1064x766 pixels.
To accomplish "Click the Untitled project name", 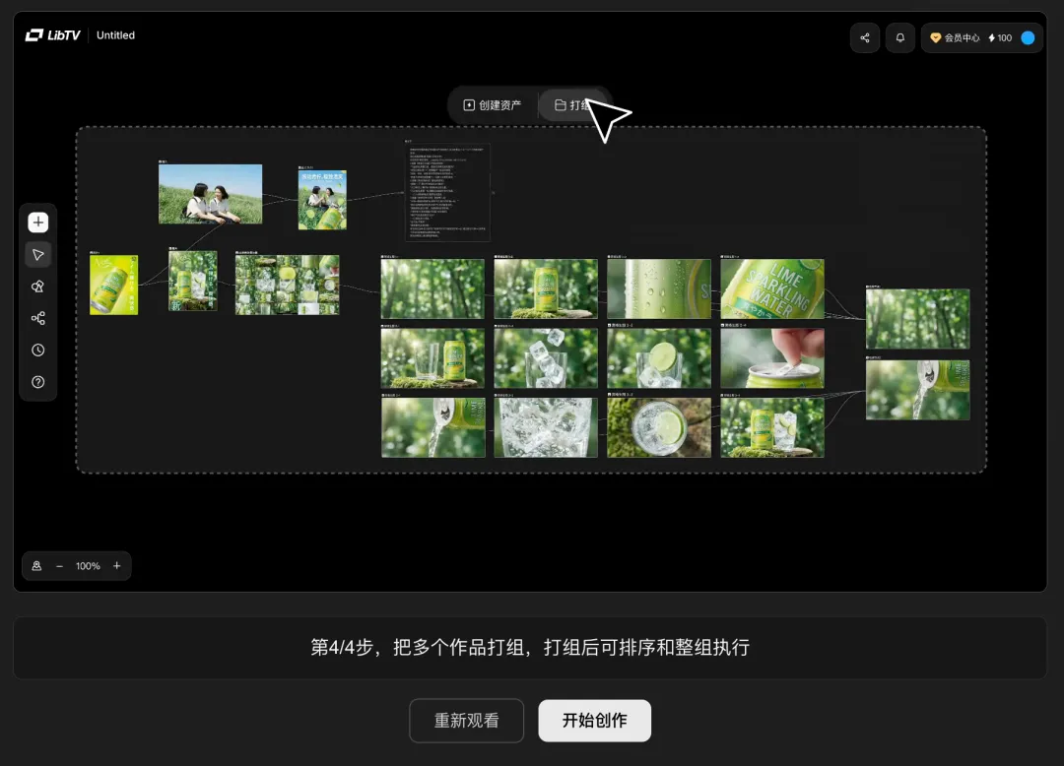I will [115, 35].
